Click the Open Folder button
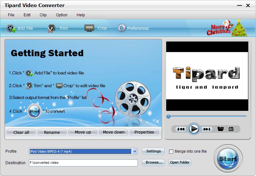This screenshot has height=176, width=256. click(x=180, y=163)
